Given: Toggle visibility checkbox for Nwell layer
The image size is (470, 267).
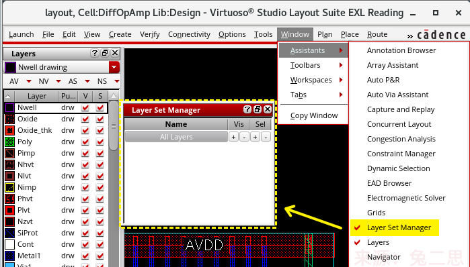Looking at the screenshot, I should pyautogui.click(x=85, y=107).
